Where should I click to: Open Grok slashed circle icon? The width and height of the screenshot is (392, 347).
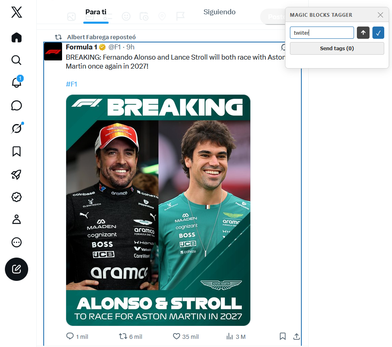[16, 129]
